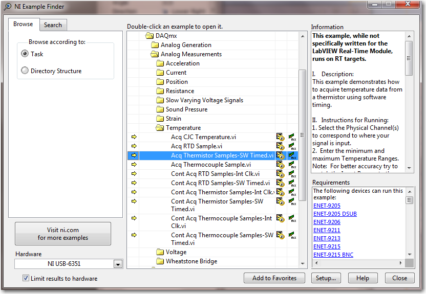
Task: Collapse the DAQmx folder
Action: coord(150,36)
